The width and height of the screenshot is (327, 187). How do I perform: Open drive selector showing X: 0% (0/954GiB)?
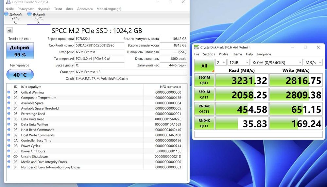click(277, 63)
